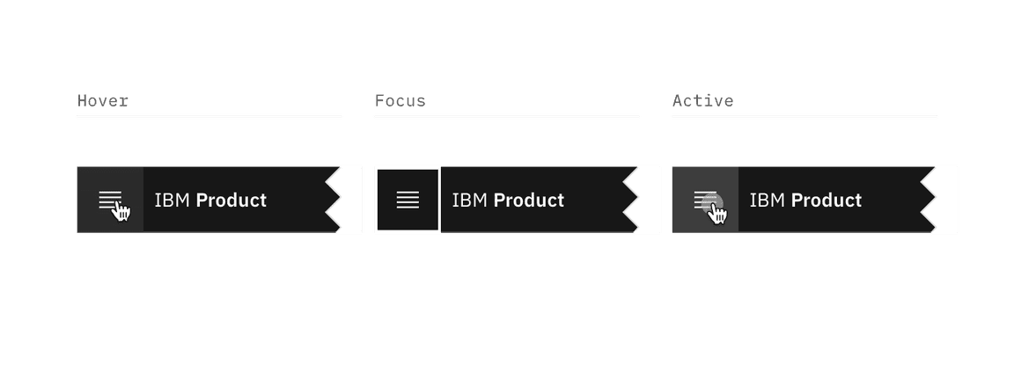Select the IBM Product name in the Focus header
The width and height of the screenshot is (1014, 372).
pyautogui.click(x=508, y=201)
